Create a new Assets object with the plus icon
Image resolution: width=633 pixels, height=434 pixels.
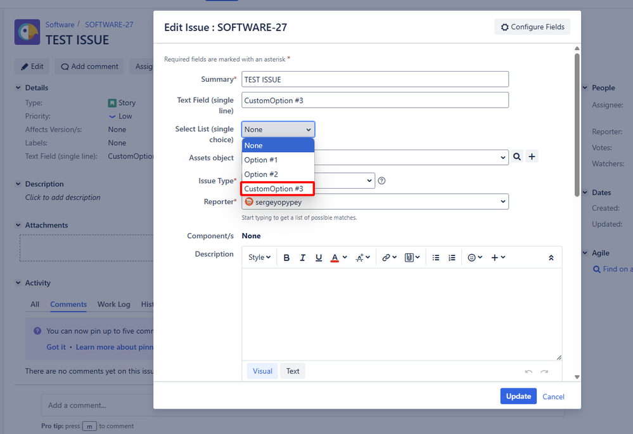[532, 156]
